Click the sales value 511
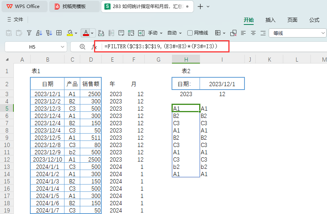The image size is (327, 214). [x=91, y=138]
